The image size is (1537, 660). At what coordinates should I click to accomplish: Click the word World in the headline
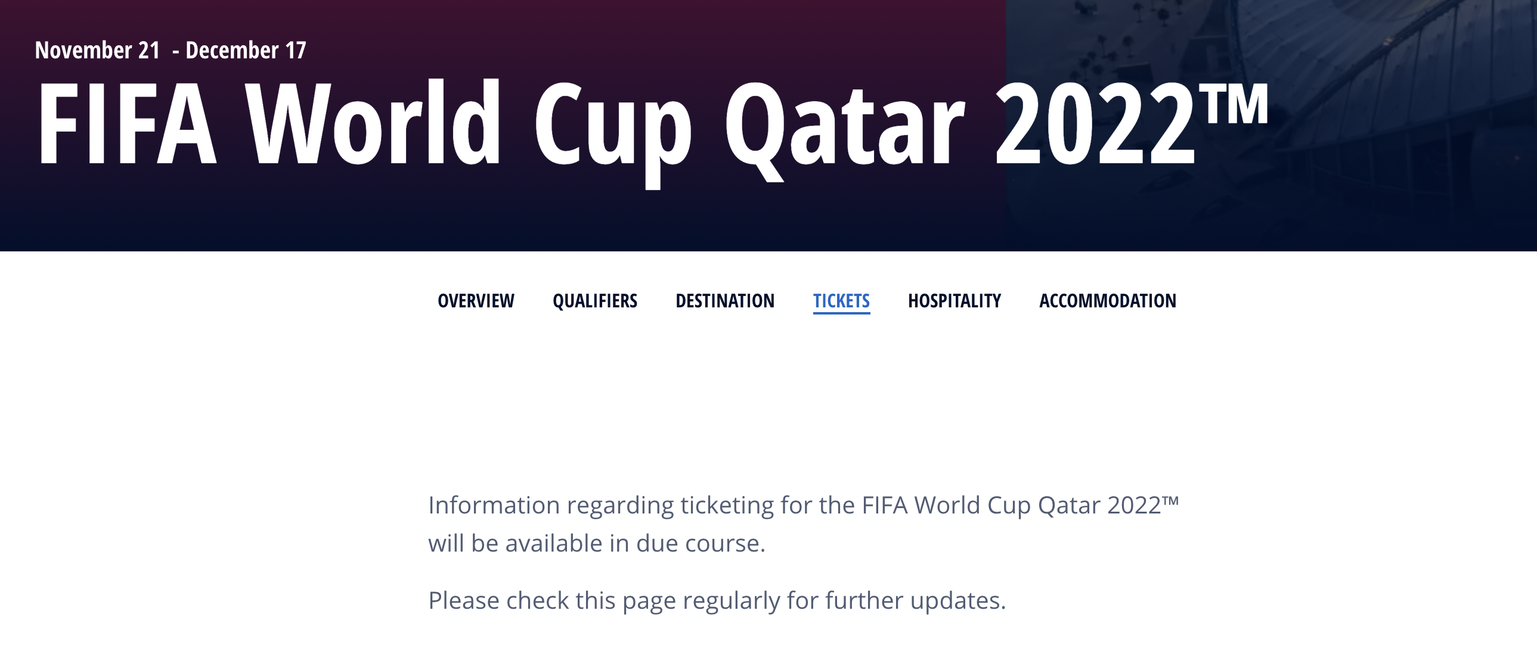click(x=373, y=124)
